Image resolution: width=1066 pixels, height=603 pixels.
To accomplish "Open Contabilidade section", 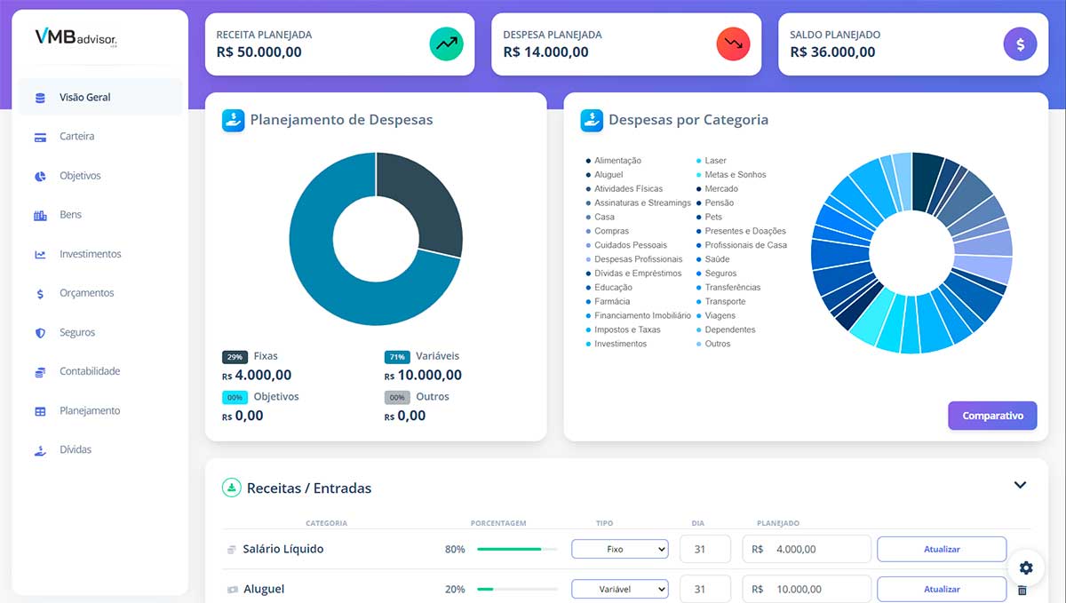I will point(100,371).
